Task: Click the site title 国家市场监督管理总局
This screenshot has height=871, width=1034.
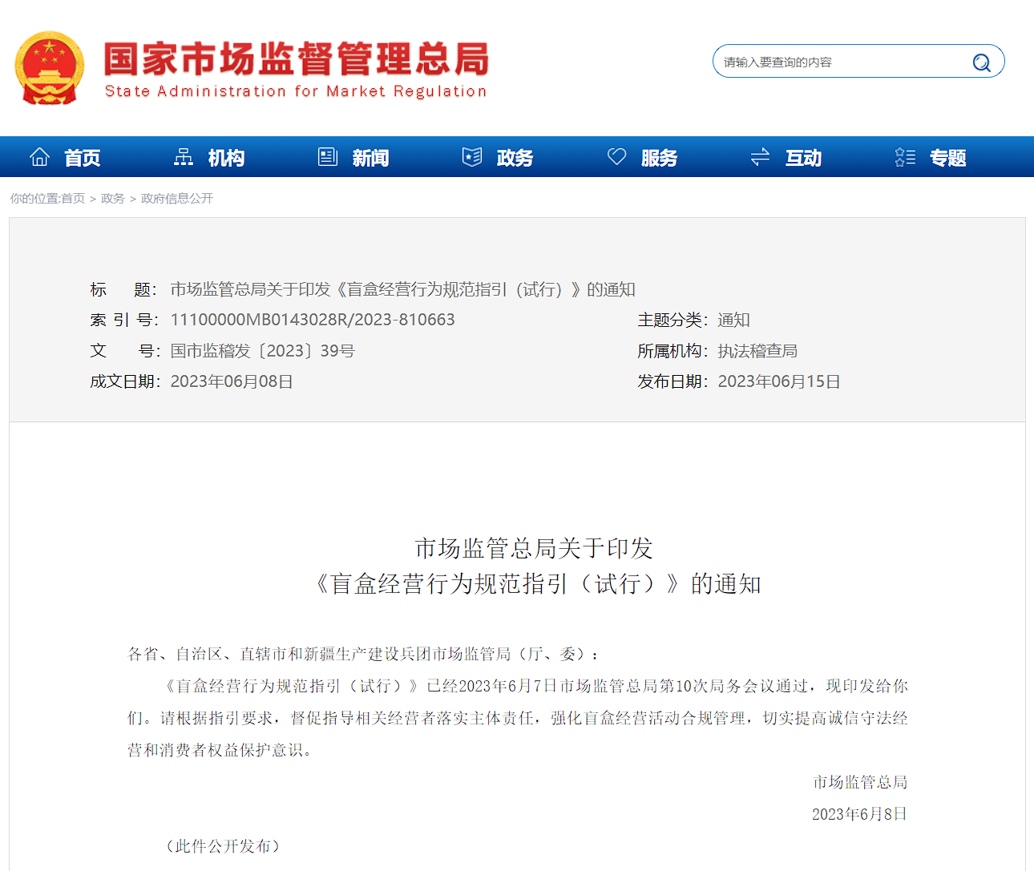Action: coord(296,59)
